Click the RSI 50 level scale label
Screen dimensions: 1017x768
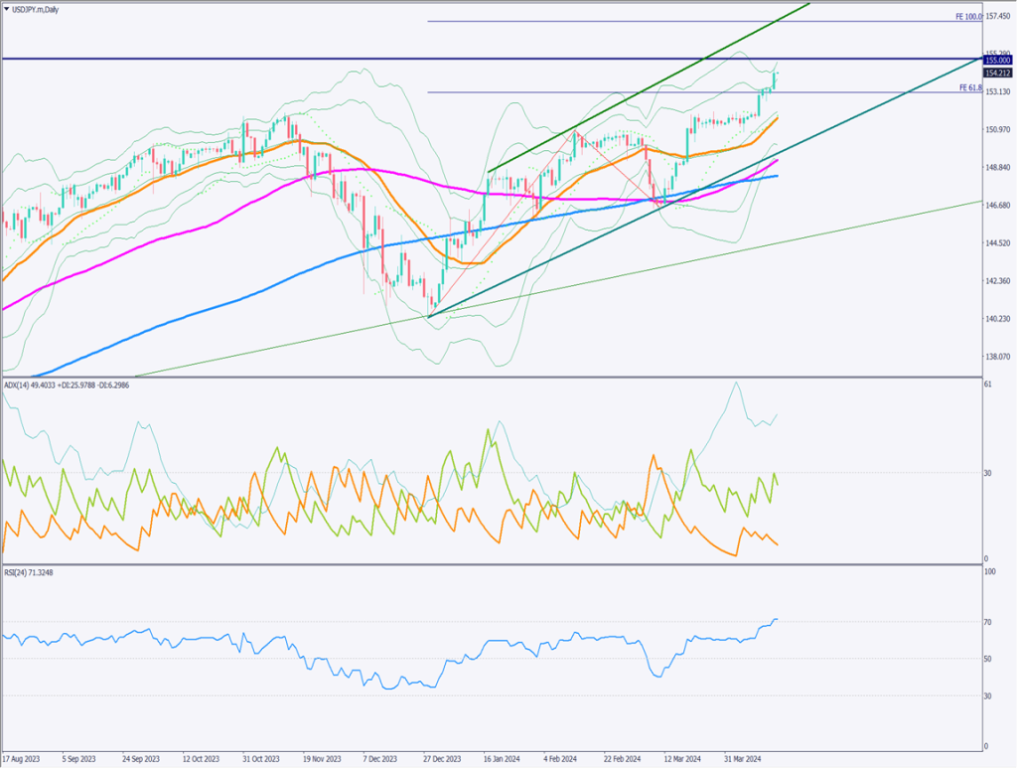click(989, 659)
